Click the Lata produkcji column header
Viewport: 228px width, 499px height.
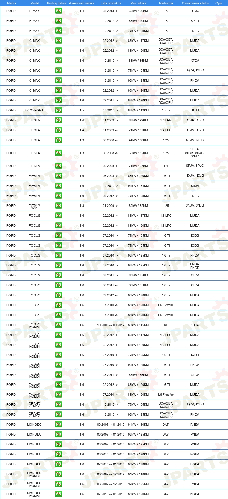(111, 3)
